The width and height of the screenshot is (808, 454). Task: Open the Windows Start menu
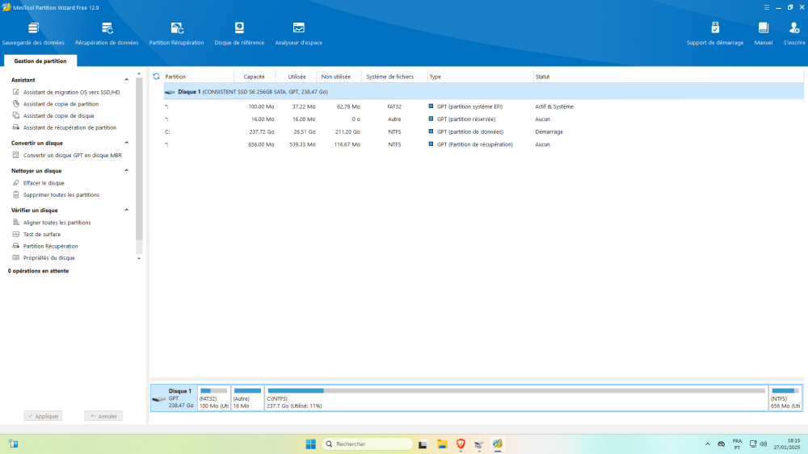click(310, 444)
